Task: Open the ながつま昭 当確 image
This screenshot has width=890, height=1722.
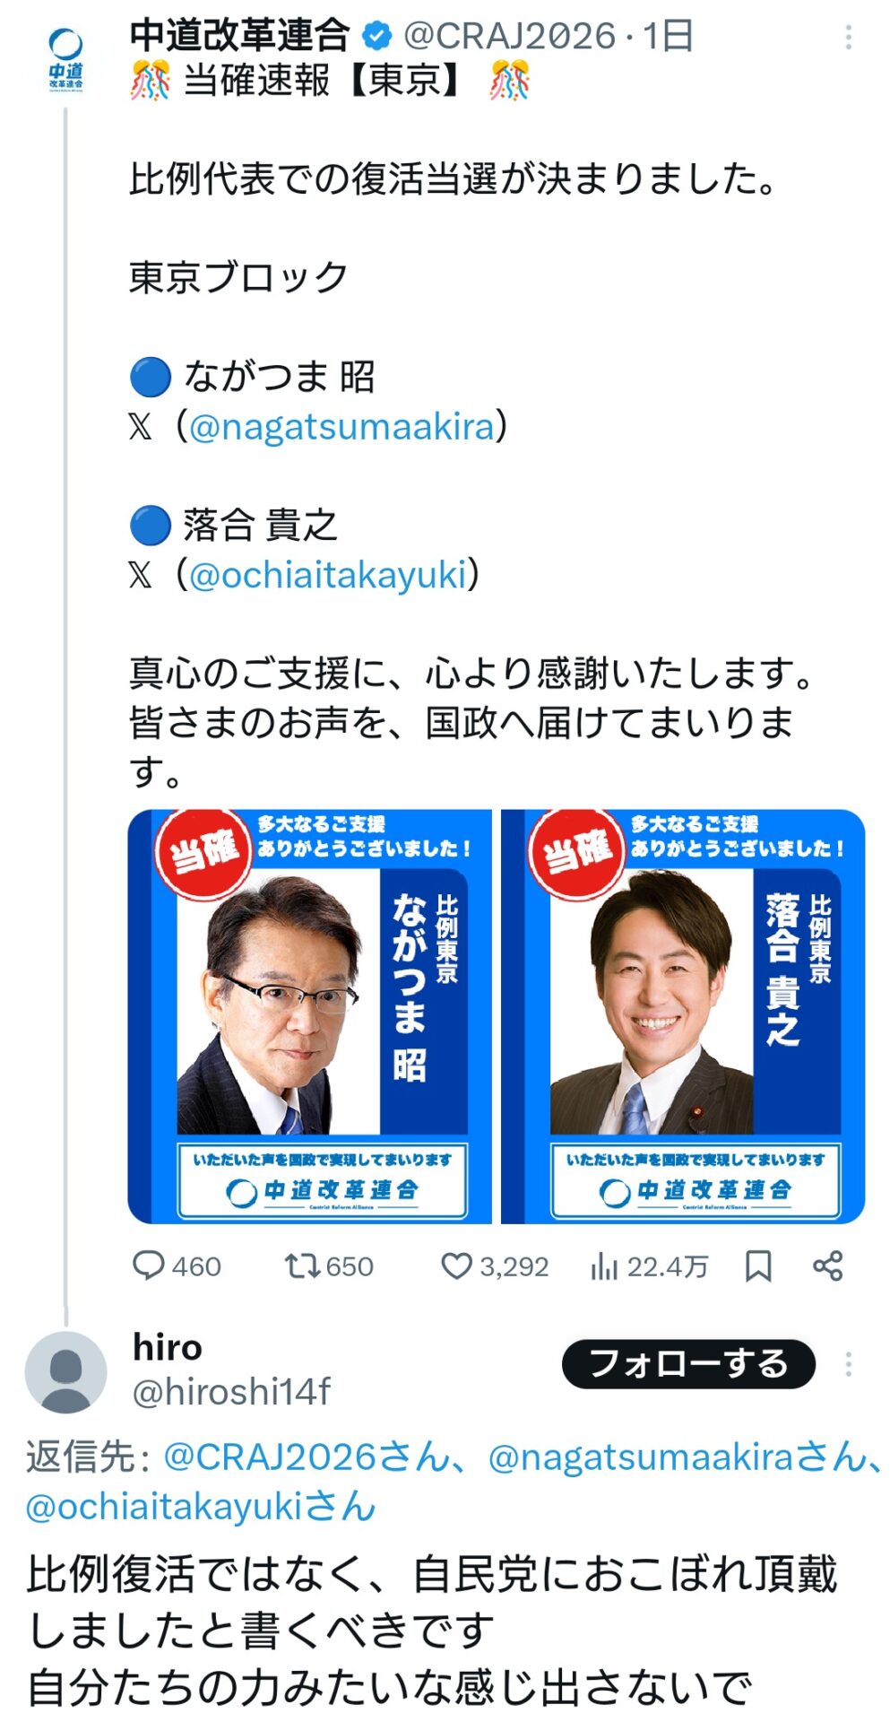Action: click(x=310, y=1016)
